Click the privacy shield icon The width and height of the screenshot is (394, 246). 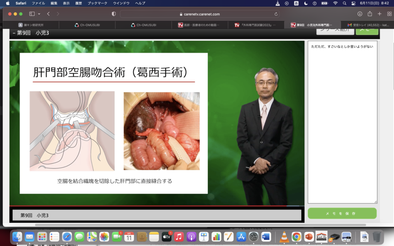pos(114,14)
